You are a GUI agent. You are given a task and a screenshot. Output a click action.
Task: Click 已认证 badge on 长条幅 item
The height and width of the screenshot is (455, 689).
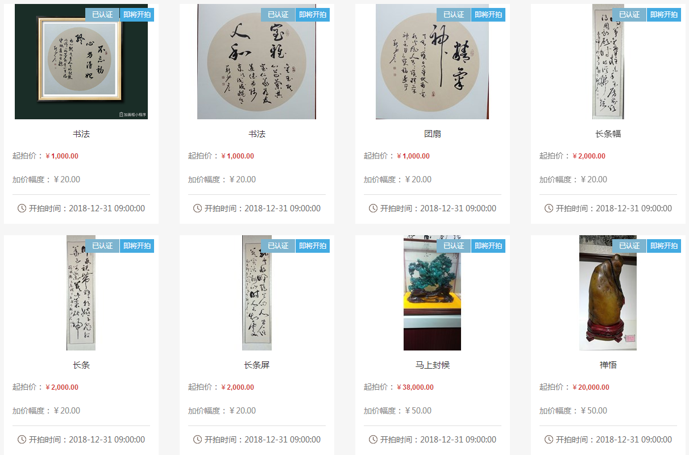coord(629,15)
